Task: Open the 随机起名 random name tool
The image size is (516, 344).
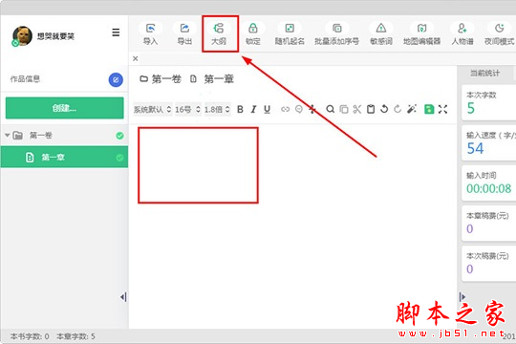Action: (290, 33)
